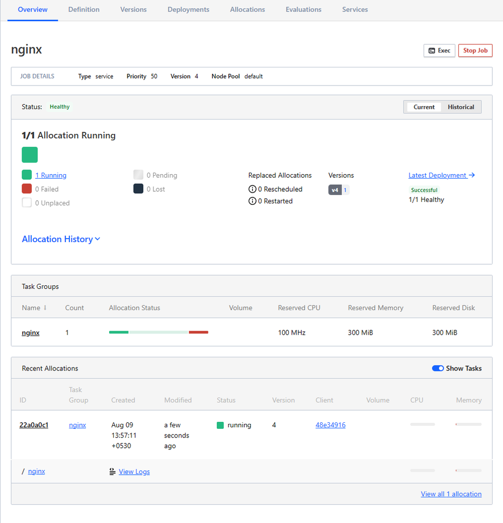Image resolution: width=503 pixels, height=523 pixels.
Task: Open the Services tab
Action: click(x=355, y=10)
